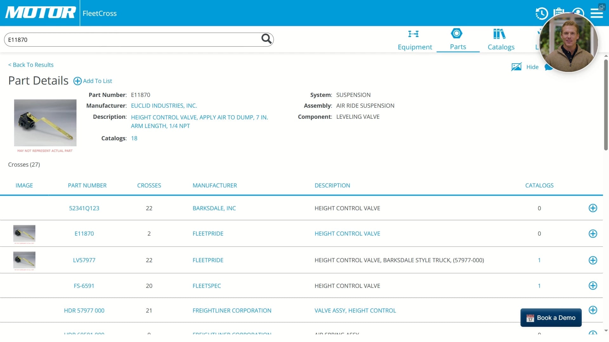Open the Height Control Valve description link
Viewport: 609px width, 342px height.
click(200, 122)
